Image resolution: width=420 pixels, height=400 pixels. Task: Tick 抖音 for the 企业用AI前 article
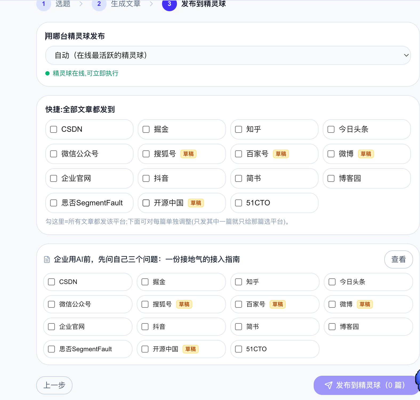coord(145,327)
